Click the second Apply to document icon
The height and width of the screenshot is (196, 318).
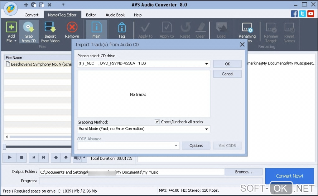(167, 27)
